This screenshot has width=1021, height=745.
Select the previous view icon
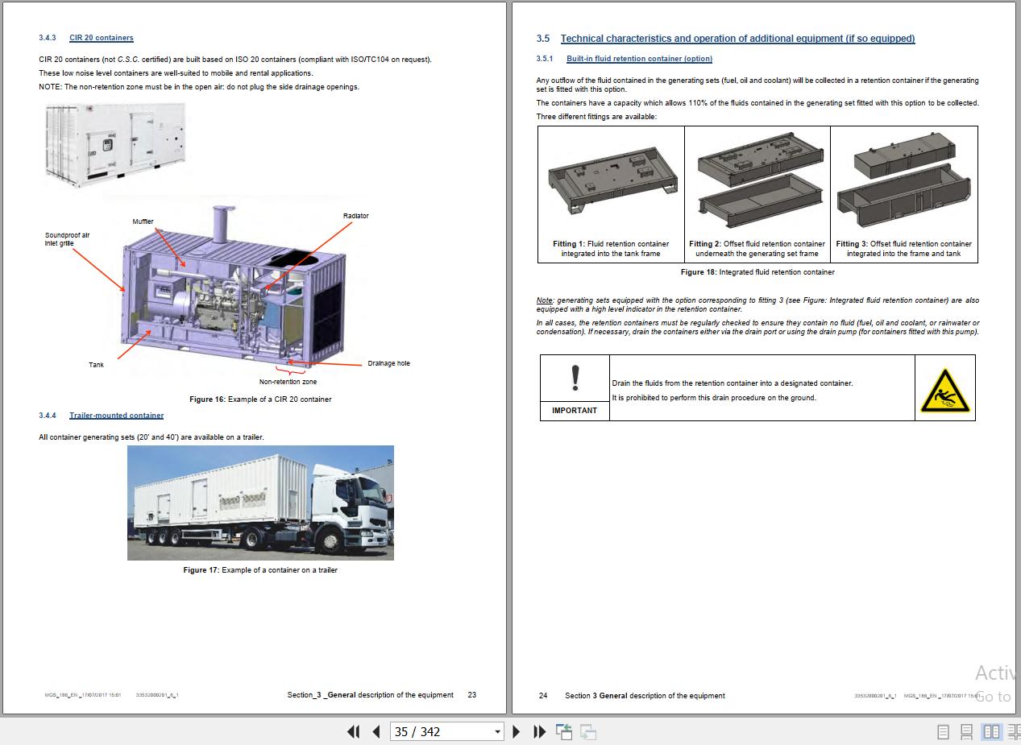[x=564, y=731]
